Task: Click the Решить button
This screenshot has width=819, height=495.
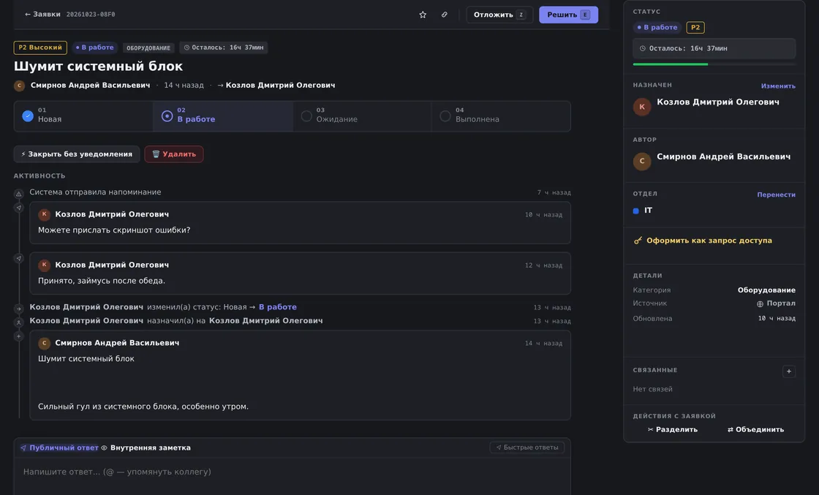Action: click(x=568, y=15)
